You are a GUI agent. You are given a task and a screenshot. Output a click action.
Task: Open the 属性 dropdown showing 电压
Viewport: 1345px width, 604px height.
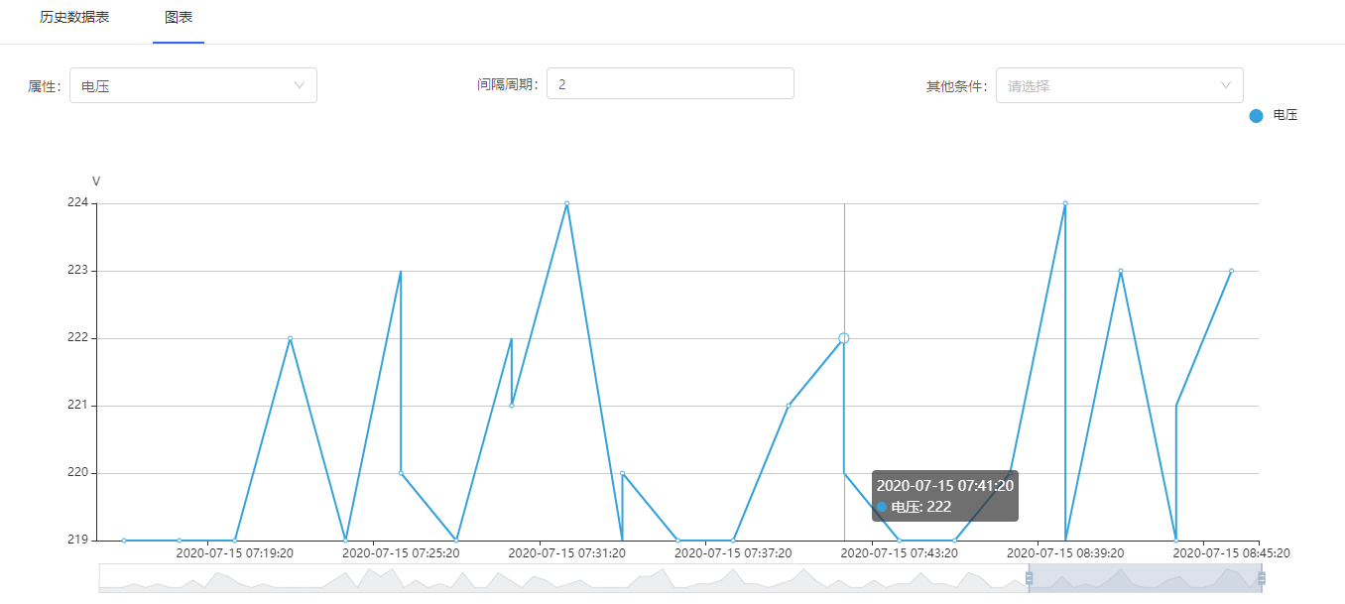point(193,85)
